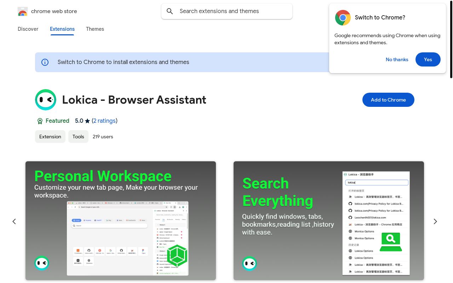Viewport: 453px width, 283px height.
Task: Click the search magnifier icon
Action: point(170,11)
